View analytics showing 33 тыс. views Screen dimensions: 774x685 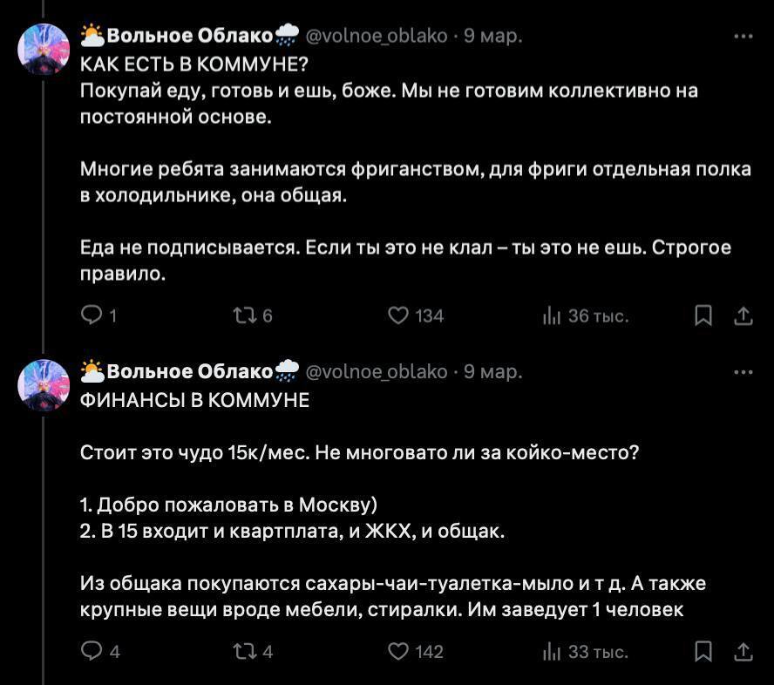coord(552,651)
